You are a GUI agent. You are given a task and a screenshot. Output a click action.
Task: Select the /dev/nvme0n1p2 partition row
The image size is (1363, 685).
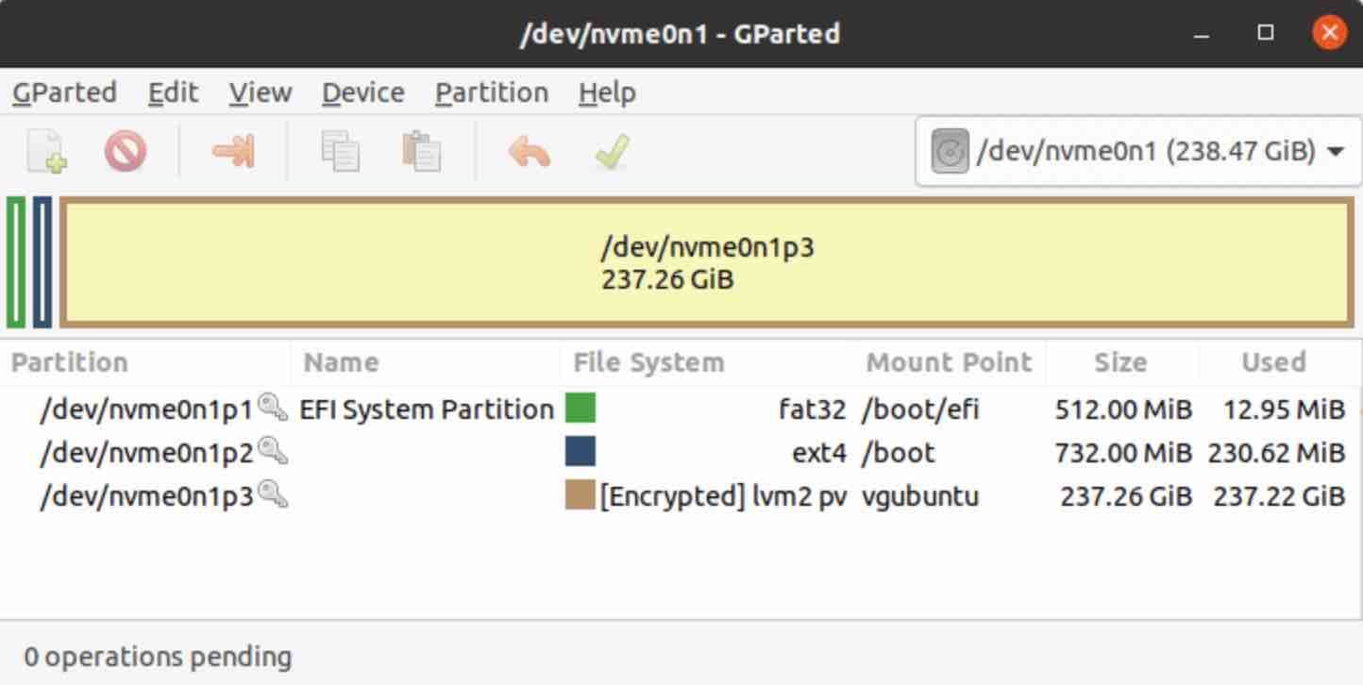pyautogui.click(x=680, y=452)
